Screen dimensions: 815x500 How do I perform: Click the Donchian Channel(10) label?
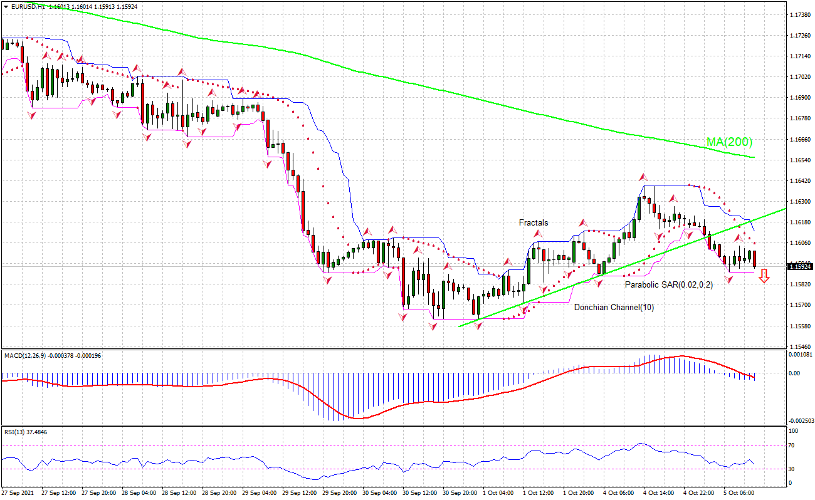click(613, 308)
